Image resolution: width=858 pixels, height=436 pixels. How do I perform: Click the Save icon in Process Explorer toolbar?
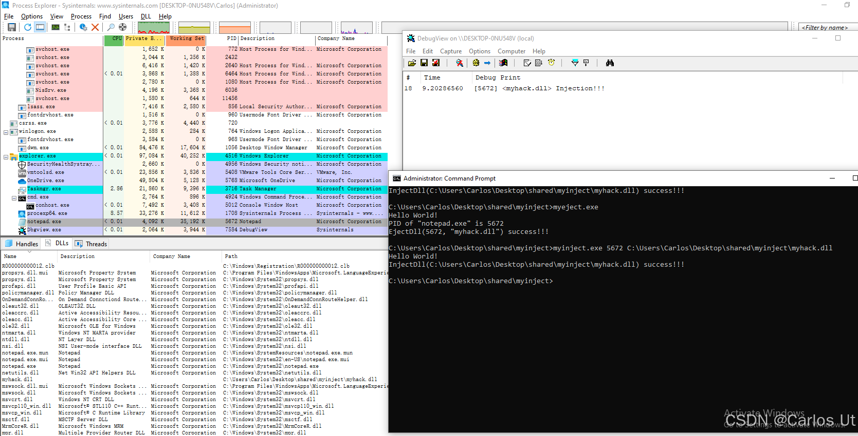point(11,27)
